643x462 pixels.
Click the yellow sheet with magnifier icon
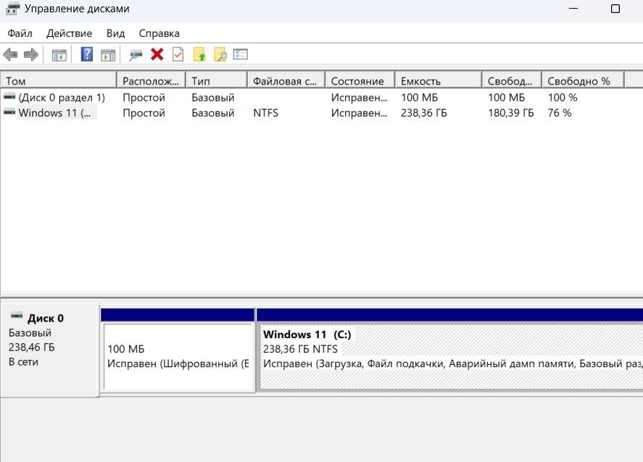(220, 54)
